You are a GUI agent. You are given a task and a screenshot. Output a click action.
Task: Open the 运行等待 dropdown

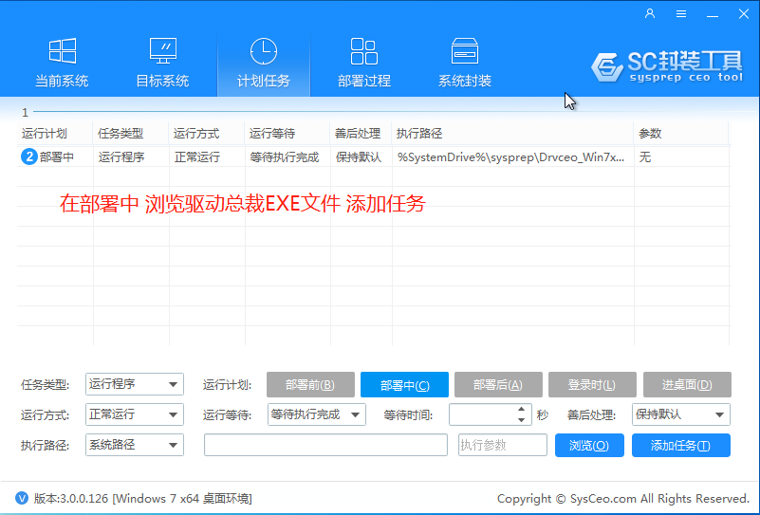[x=317, y=414]
